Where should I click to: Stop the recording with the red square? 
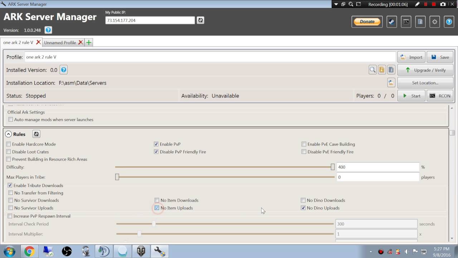pos(434,4)
